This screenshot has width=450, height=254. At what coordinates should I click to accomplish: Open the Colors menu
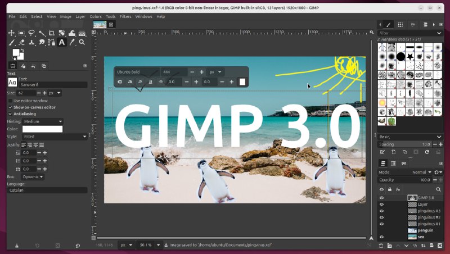pos(96,17)
